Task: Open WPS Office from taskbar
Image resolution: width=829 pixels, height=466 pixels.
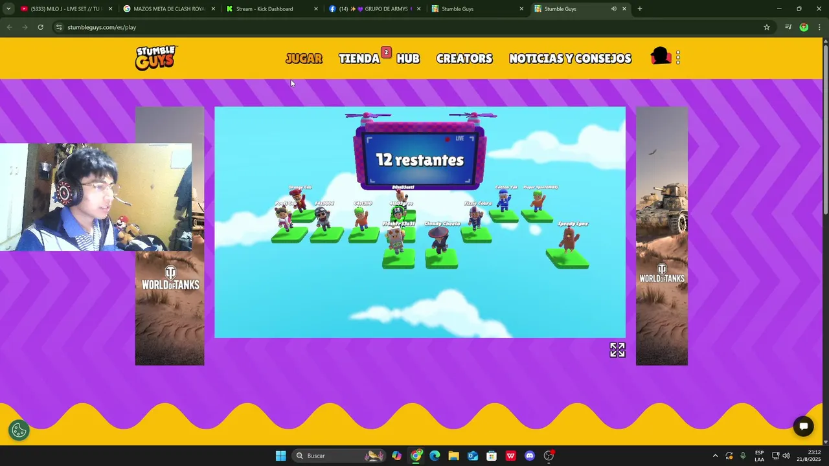Action: click(x=510, y=456)
